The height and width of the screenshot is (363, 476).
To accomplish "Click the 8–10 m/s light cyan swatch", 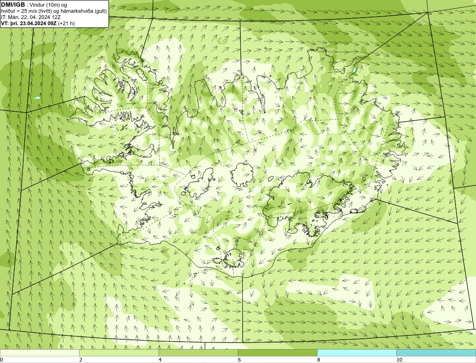I will coord(357,353).
